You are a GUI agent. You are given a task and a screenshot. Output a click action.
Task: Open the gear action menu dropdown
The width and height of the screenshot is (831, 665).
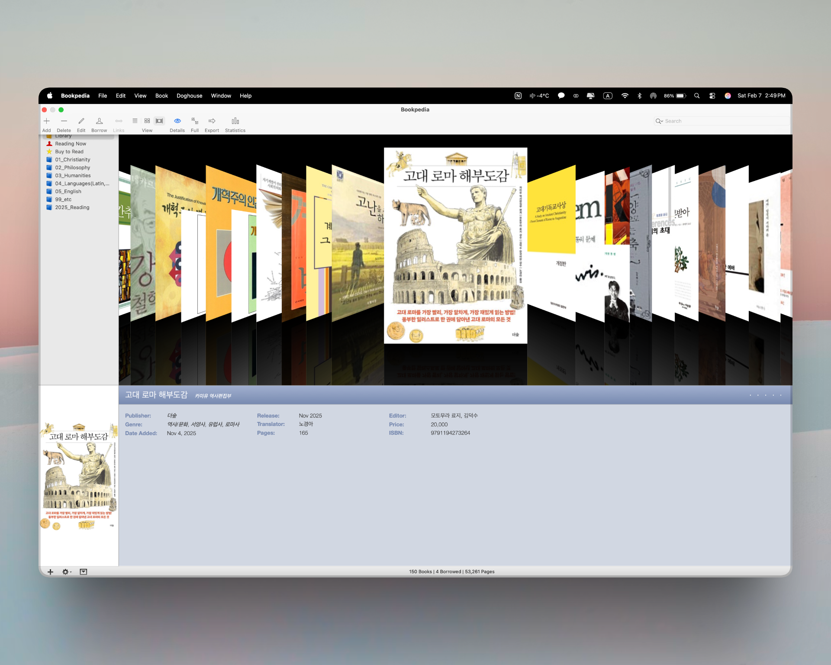[x=66, y=572]
